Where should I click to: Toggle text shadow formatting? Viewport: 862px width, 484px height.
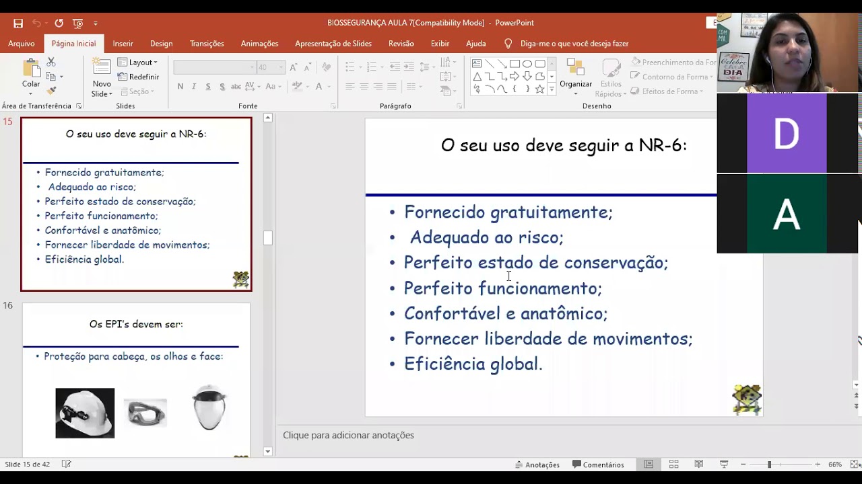coord(222,87)
